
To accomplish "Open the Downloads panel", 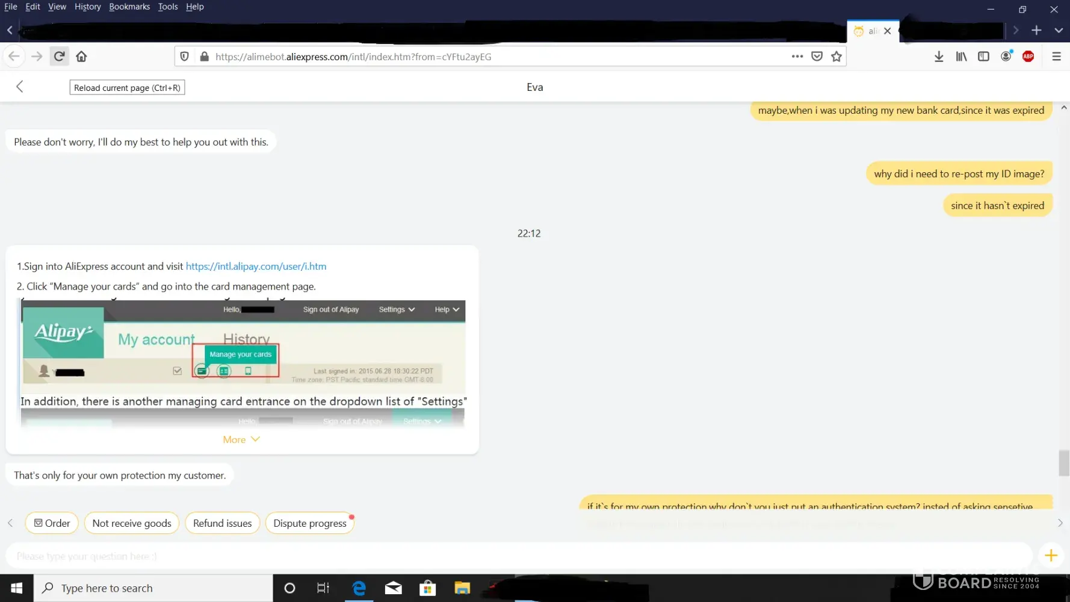I will (939, 57).
